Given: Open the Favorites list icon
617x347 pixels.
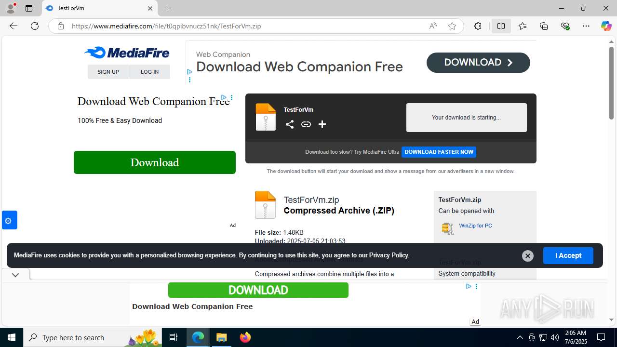Looking at the screenshot, I should [x=523, y=26].
